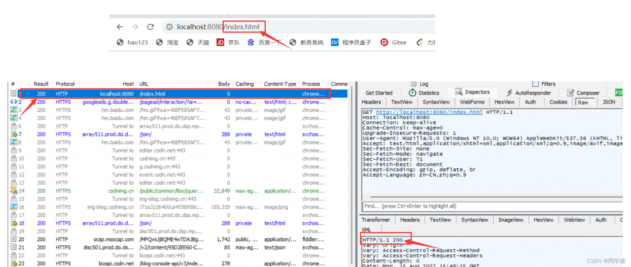This screenshot has height=267, width=631.
Task: Open the 天猫 bookmark
Action: click(x=198, y=42)
